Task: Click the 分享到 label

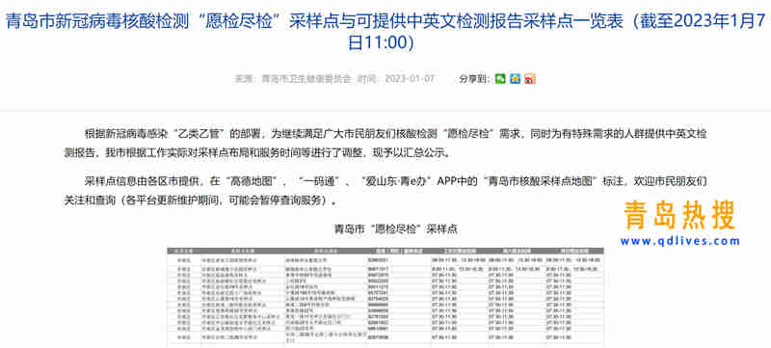Action: pos(475,79)
